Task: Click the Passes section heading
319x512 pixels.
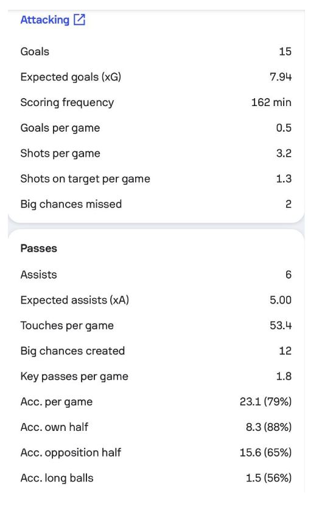Action: (x=38, y=248)
